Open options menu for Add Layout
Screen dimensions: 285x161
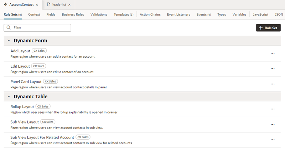(273, 53)
